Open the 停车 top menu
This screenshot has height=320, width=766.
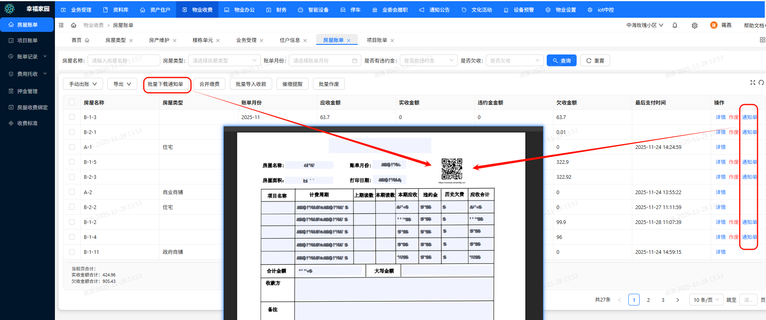[350, 10]
